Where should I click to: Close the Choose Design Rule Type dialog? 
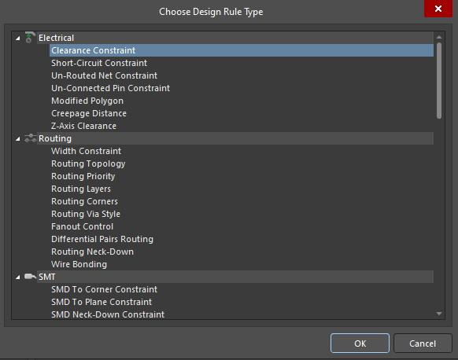click(x=438, y=9)
